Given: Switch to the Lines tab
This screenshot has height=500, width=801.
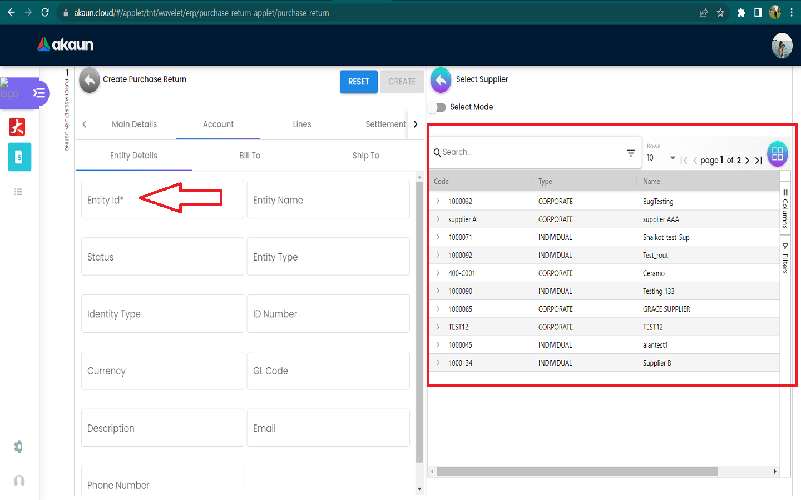Looking at the screenshot, I should (x=301, y=124).
